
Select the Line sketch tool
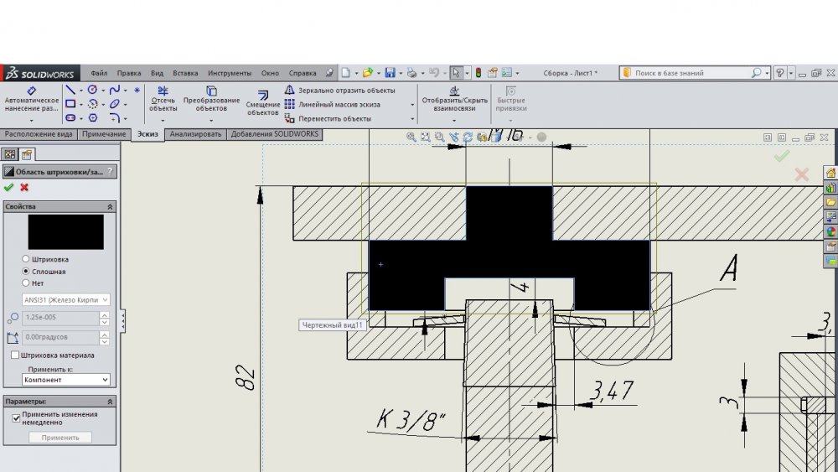(x=70, y=90)
